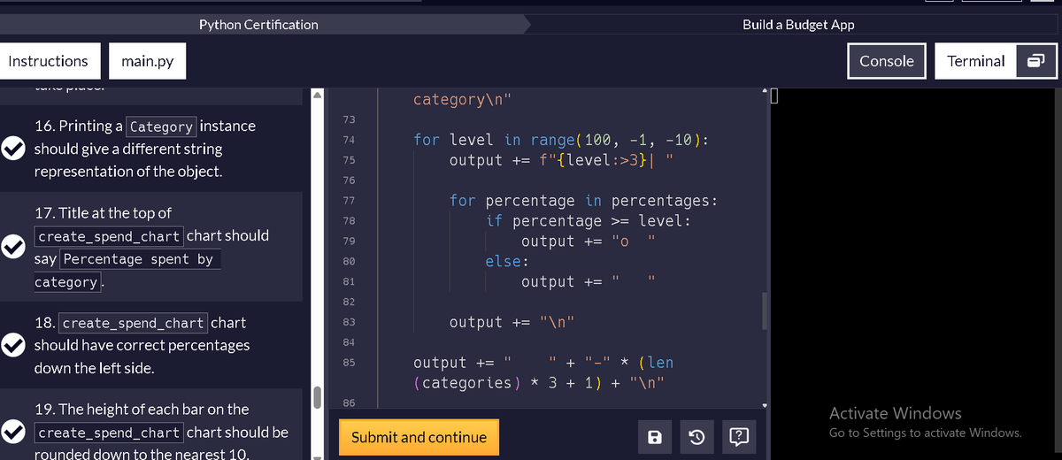The height and width of the screenshot is (460, 1062).
Task: Click the output += "\n" line
Action: pyautogui.click(x=512, y=322)
